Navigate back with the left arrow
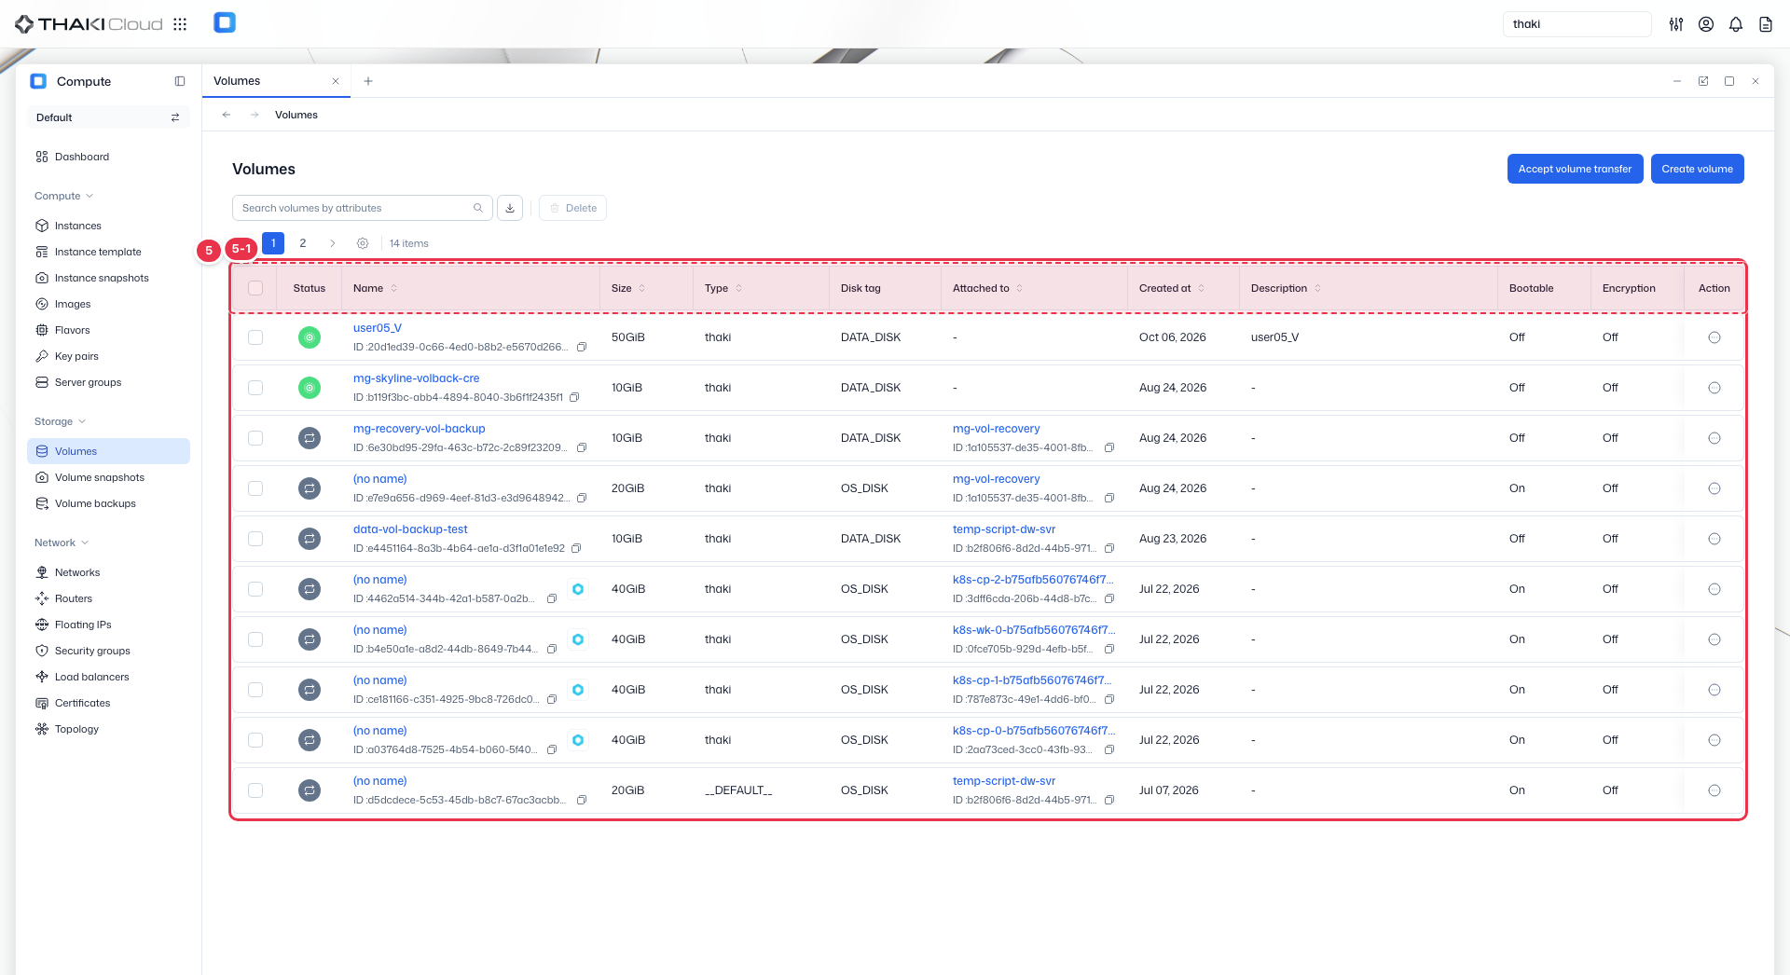The height and width of the screenshot is (975, 1790). pos(227,115)
